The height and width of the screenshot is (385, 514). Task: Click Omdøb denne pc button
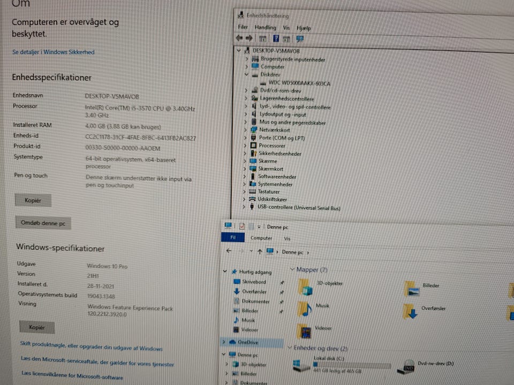(43, 223)
